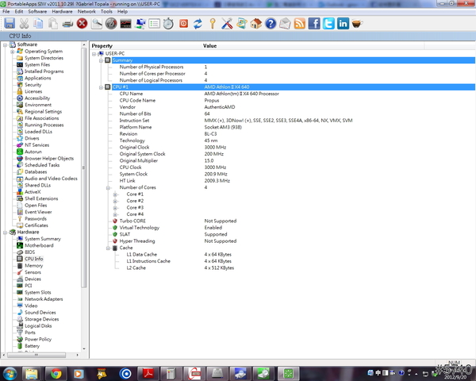Click the Windows Start button

tap(10, 372)
